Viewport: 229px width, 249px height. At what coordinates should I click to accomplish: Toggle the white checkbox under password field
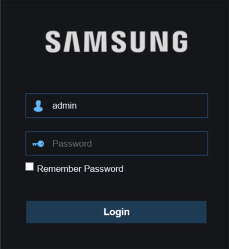click(30, 167)
